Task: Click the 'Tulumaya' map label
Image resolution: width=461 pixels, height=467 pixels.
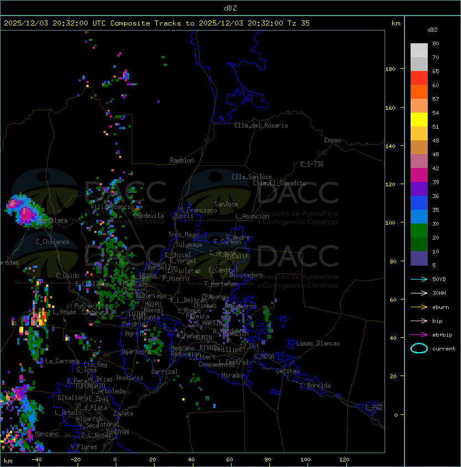Action: point(189,245)
